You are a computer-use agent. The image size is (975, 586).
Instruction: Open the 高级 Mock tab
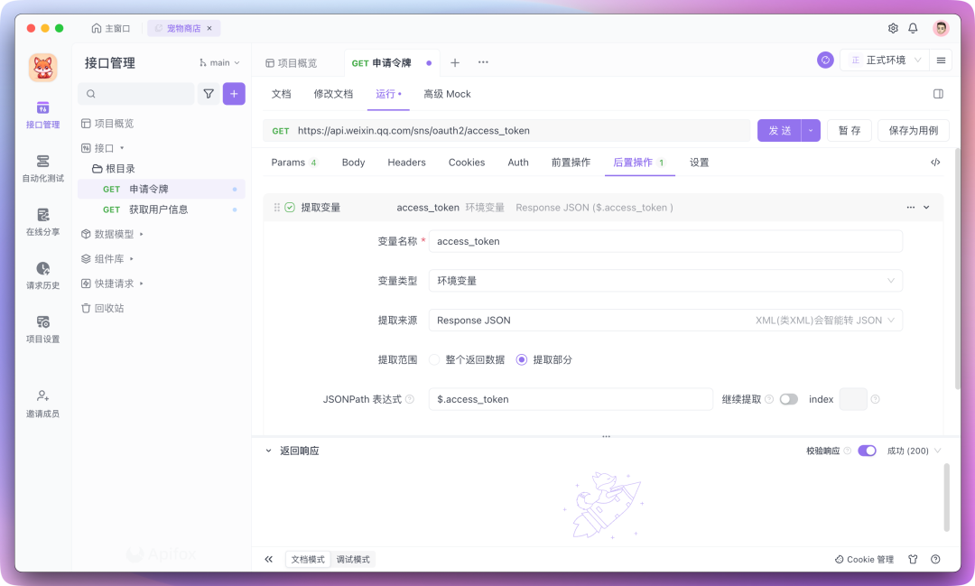coord(447,94)
